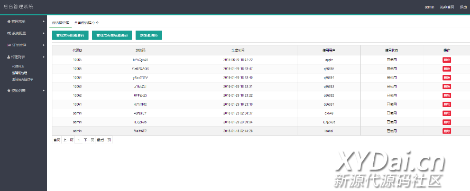The image size is (470, 191).
Task: Click the agent ID 10062 cell
Action: click(x=77, y=96)
